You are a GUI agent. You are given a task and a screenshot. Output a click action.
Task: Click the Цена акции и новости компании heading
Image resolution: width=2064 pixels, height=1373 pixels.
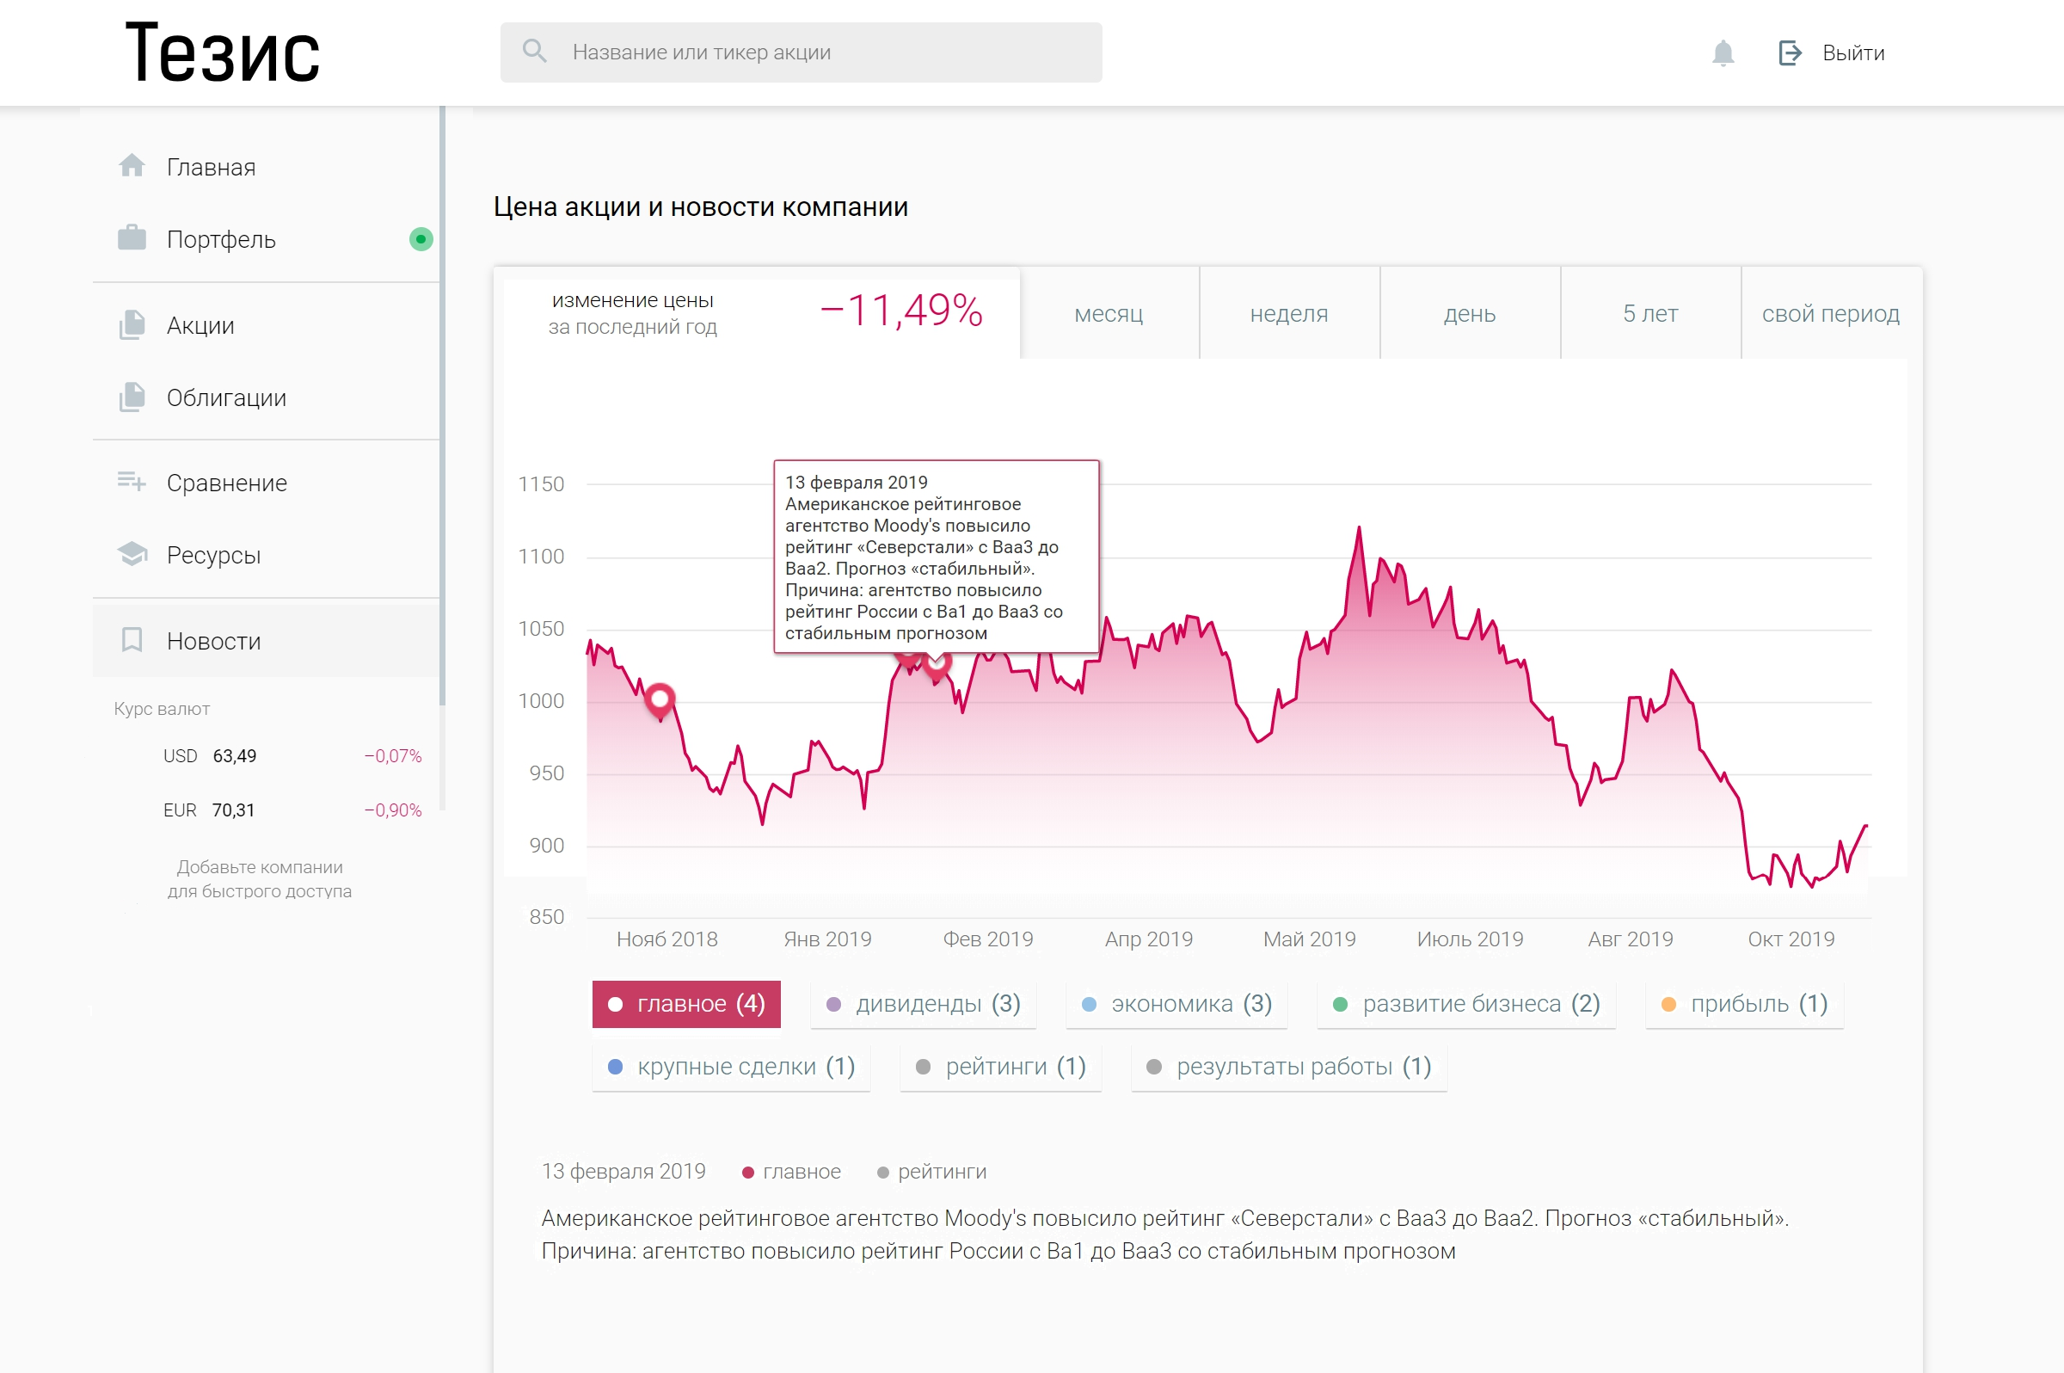point(701,206)
